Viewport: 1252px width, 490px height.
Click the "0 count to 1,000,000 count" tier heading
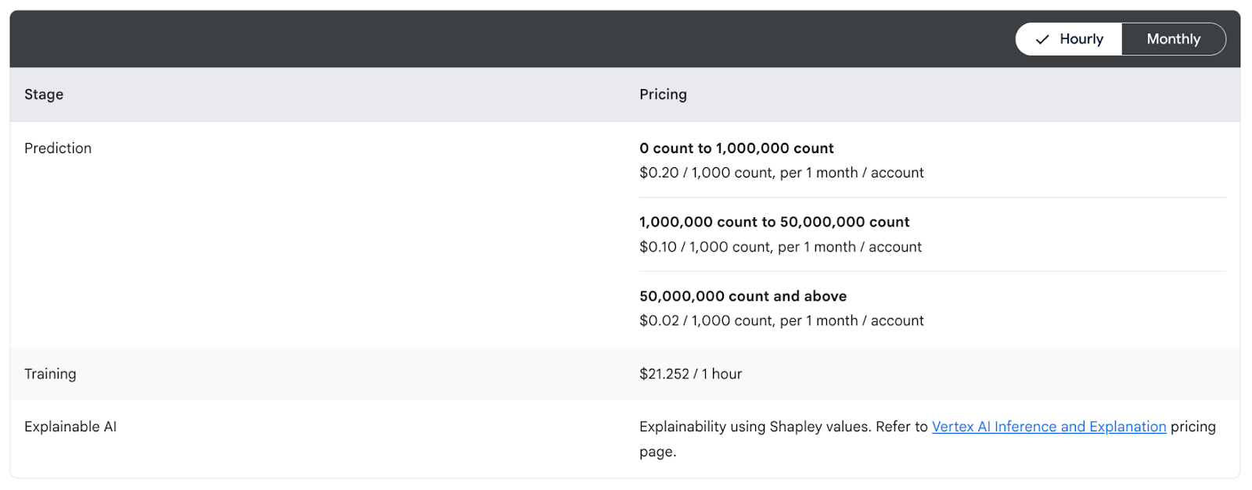click(x=736, y=148)
